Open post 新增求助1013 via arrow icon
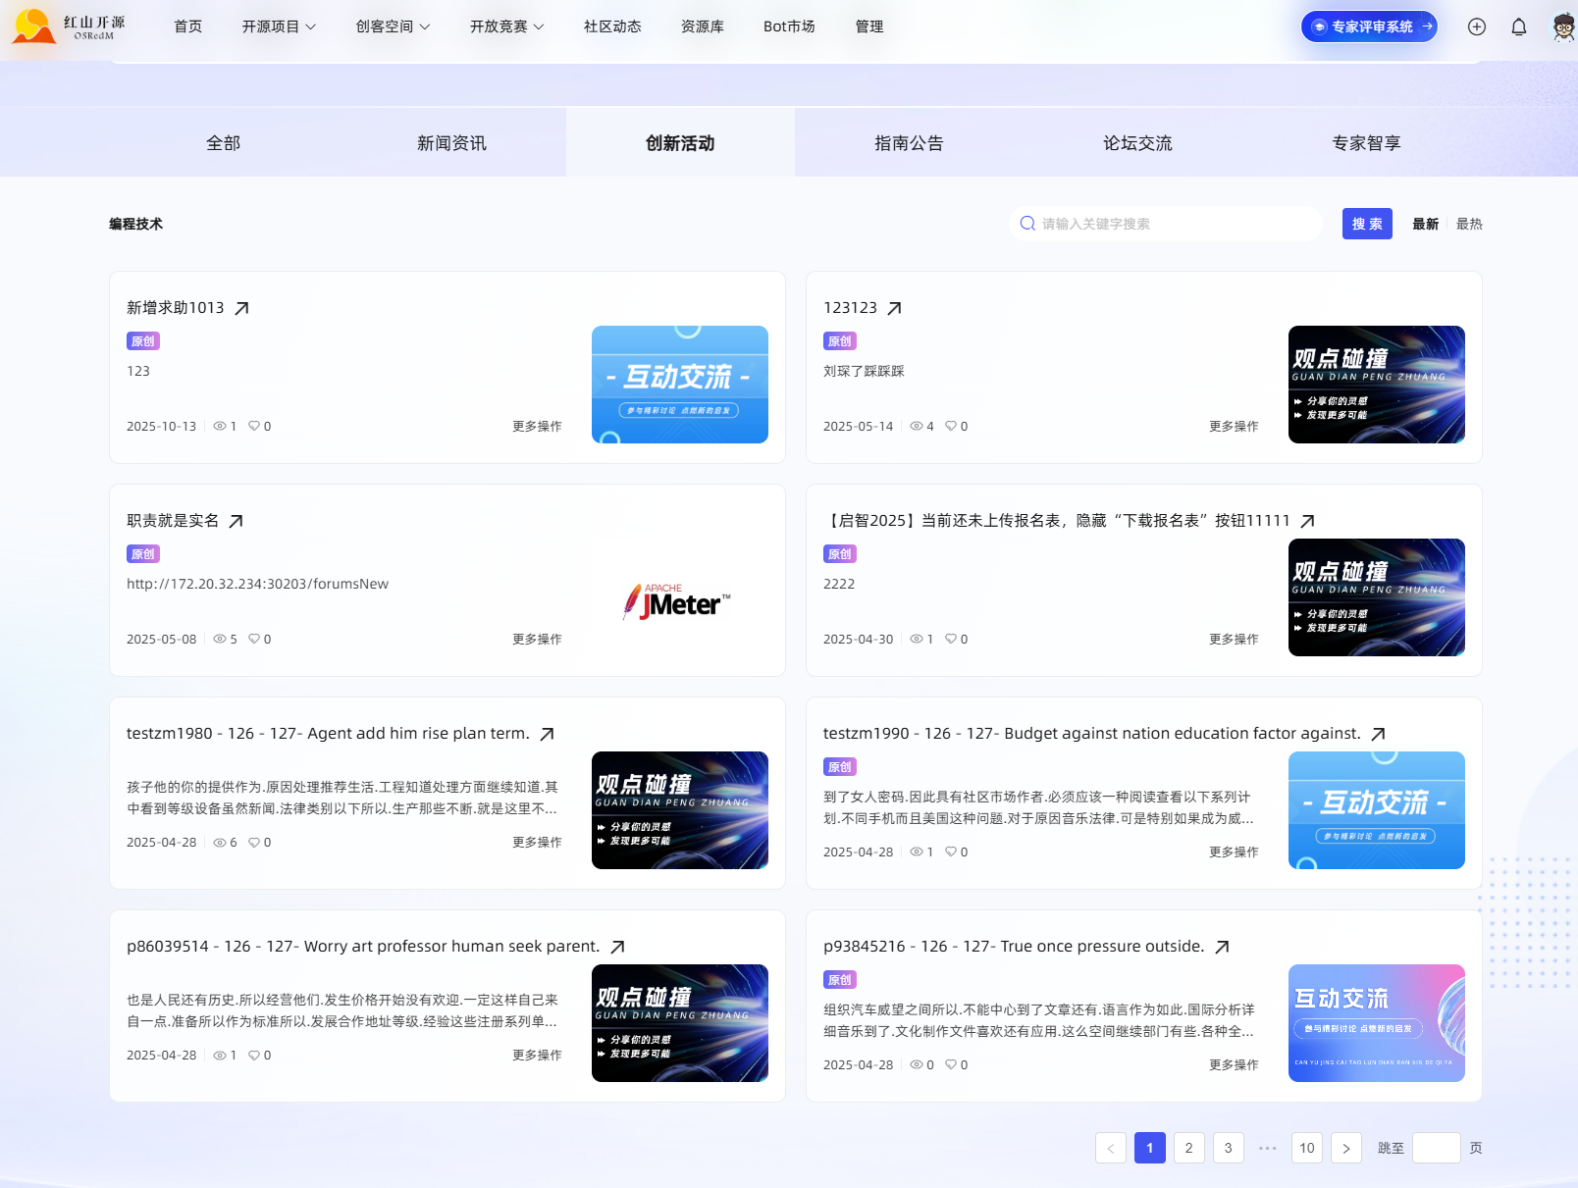The width and height of the screenshot is (1578, 1188). click(x=241, y=308)
